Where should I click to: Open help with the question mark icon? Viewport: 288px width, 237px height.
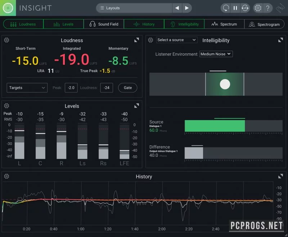(x=268, y=8)
